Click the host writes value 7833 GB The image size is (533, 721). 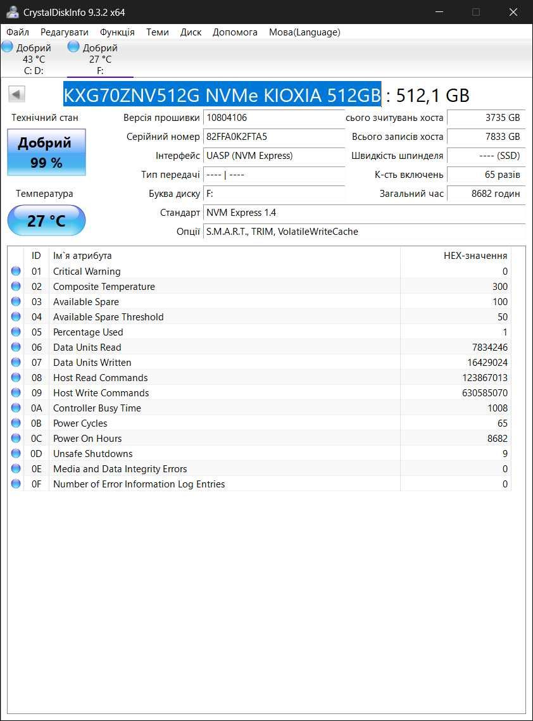[x=486, y=137]
